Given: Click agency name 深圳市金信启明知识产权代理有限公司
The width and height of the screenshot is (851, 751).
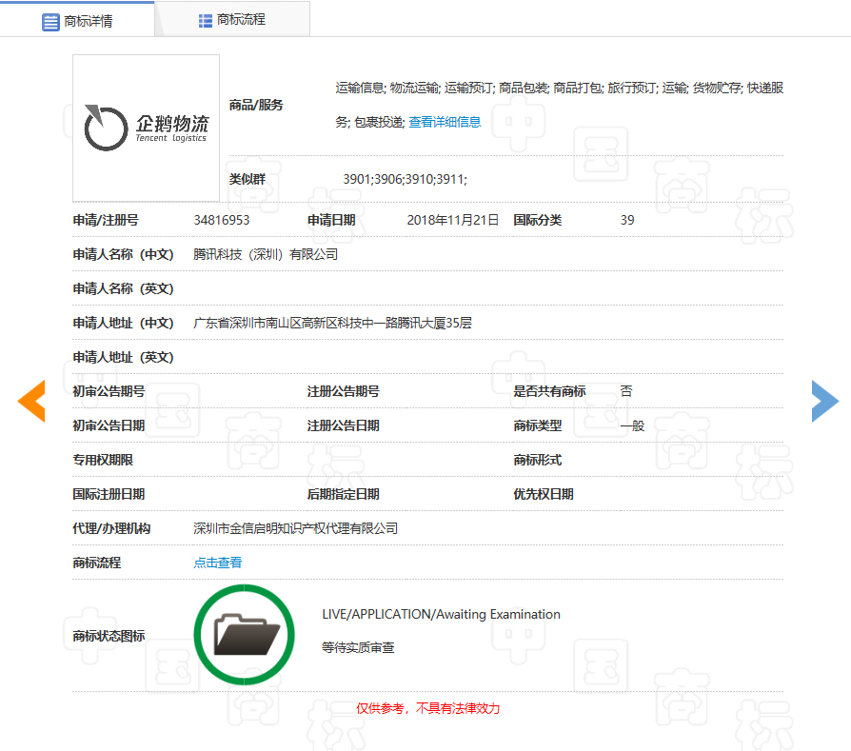Looking at the screenshot, I should click(295, 528).
